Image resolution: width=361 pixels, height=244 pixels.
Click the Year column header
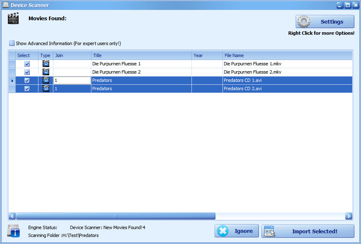coord(207,55)
